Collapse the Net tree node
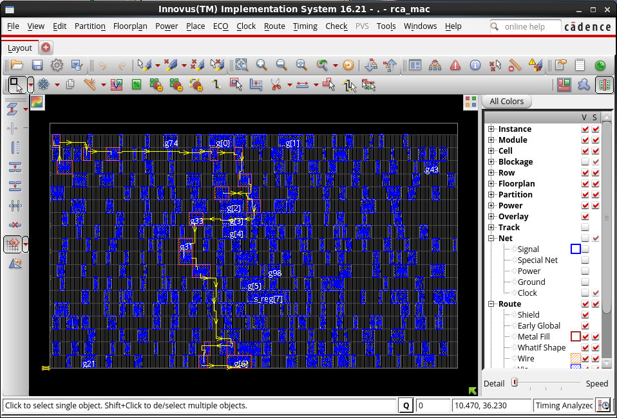This screenshot has width=617, height=418. pyautogui.click(x=491, y=238)
